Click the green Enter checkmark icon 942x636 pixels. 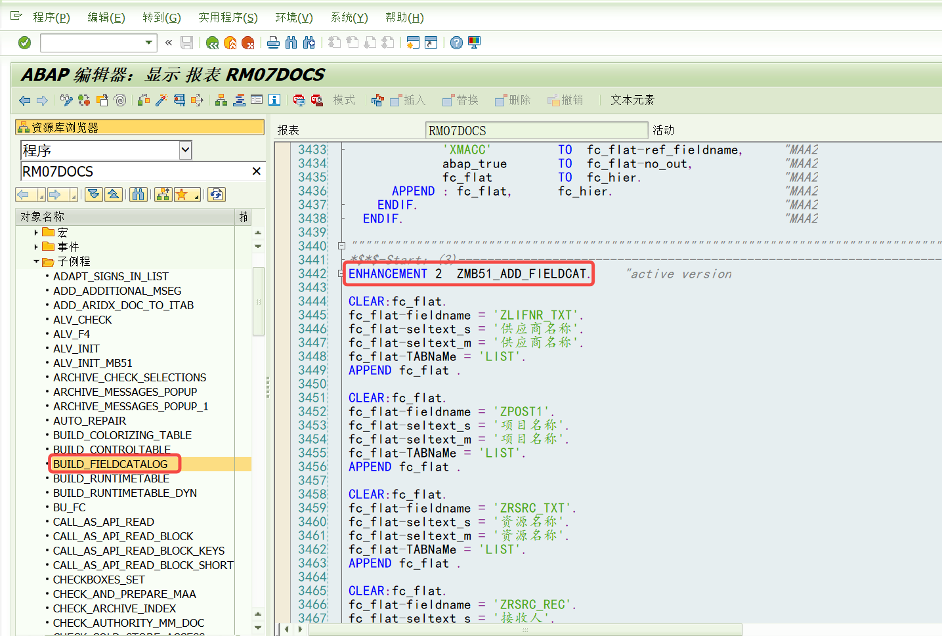tap(24, 43)
